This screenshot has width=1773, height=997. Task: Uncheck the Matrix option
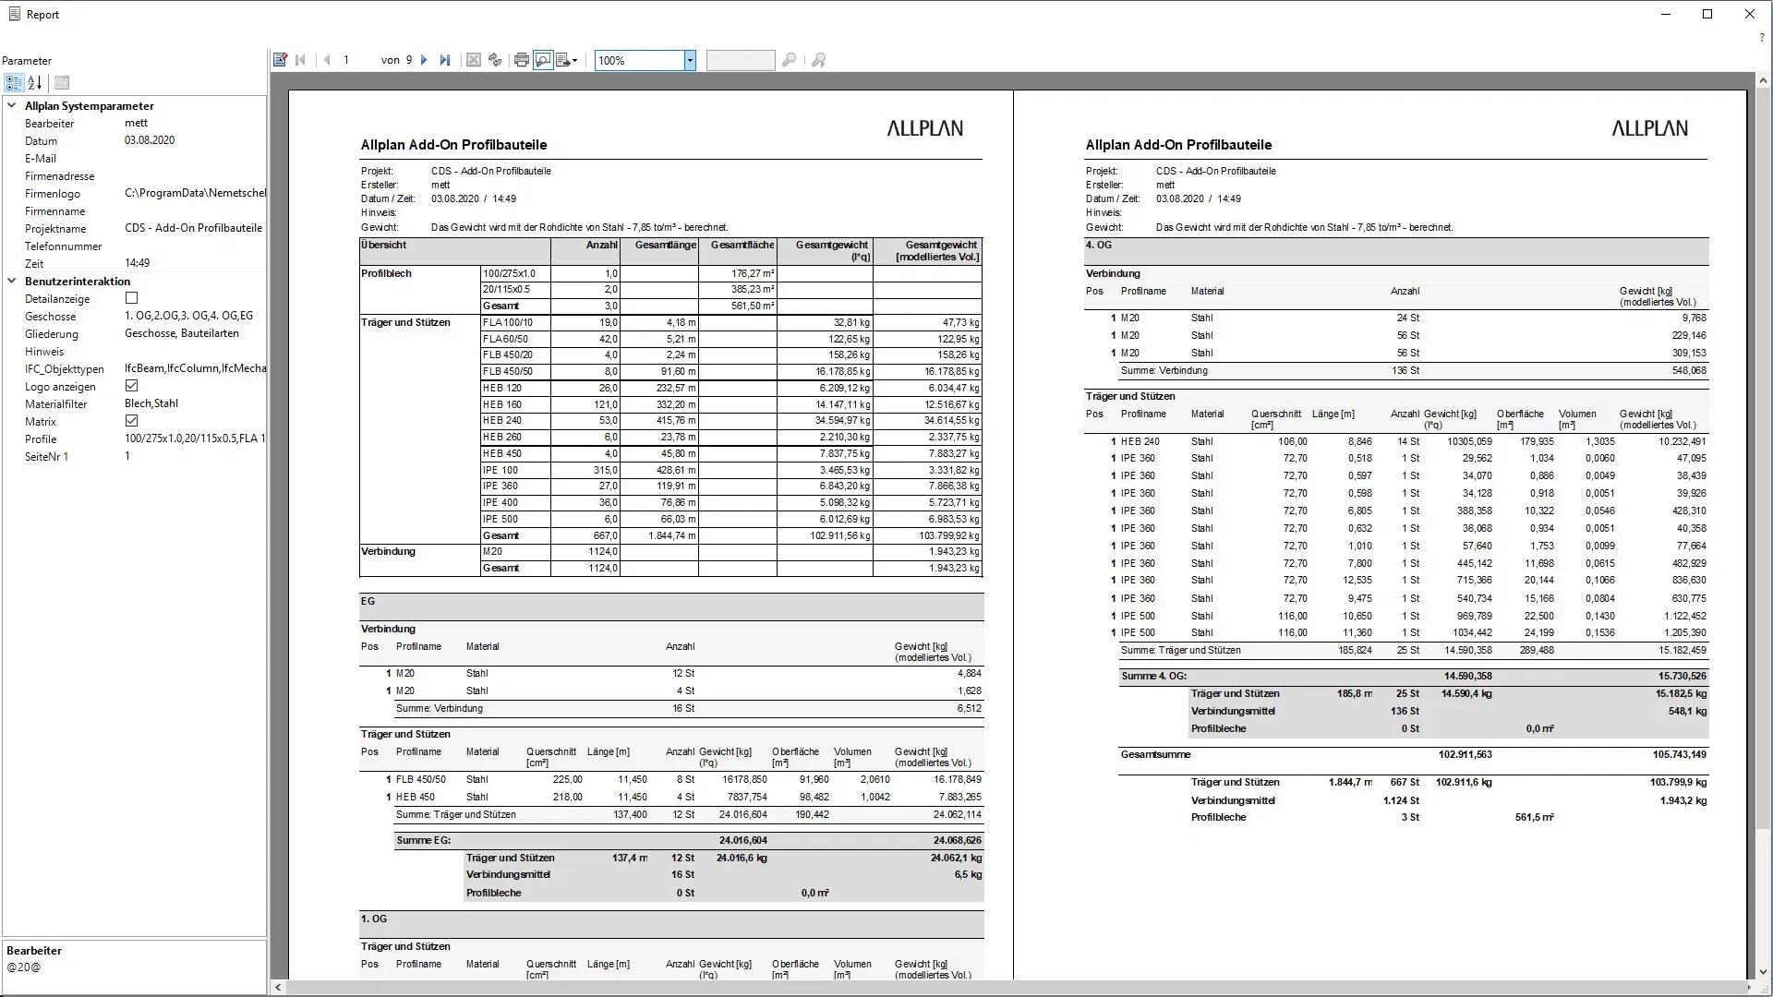click(132, 421)
